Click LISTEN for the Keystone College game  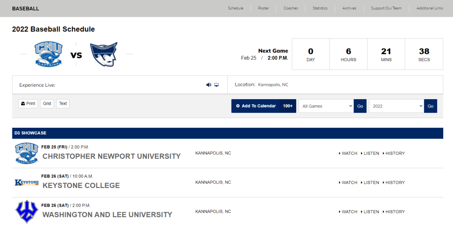(371, 183)
